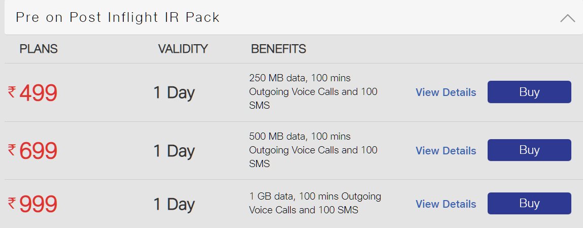Click the Pre on Post Inflight IR Pack title

(x=118, y=17)
